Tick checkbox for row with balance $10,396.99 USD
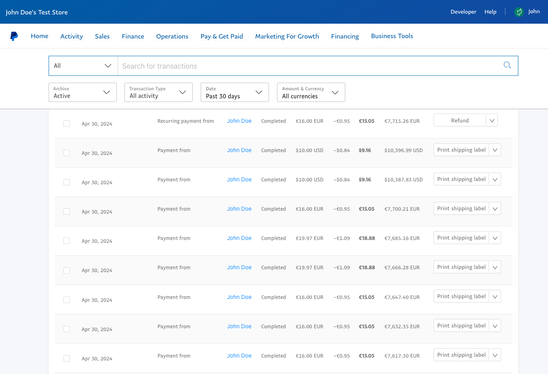This screenshot has width=548, height=374. point(67,153)
